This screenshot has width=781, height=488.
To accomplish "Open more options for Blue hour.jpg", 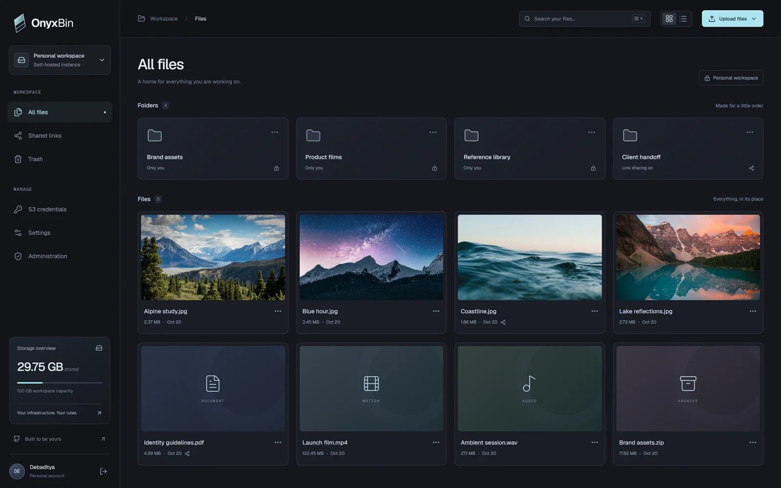I will pos(436,311).
